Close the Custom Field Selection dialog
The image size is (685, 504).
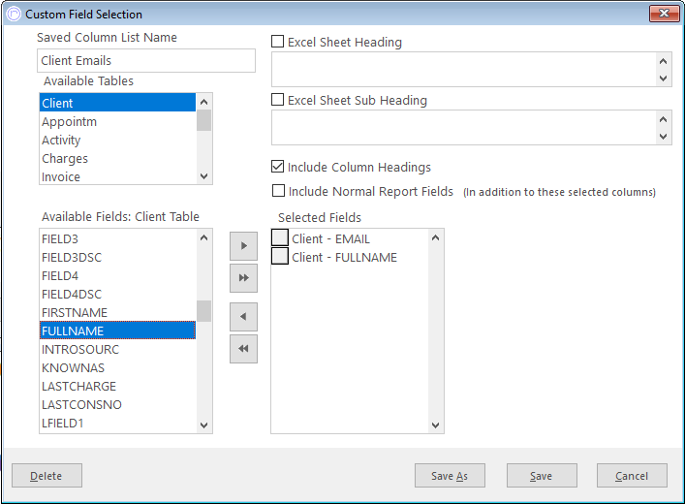[664, 14]
